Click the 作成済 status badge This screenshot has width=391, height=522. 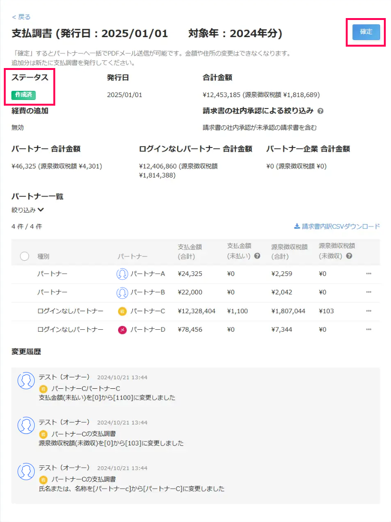[23, 95]
